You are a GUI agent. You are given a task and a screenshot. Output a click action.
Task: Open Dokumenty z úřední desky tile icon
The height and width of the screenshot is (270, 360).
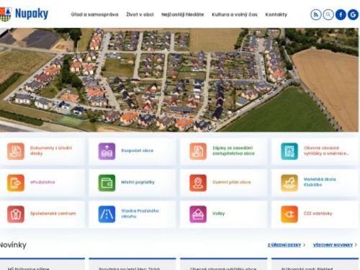tap(16, 151)
